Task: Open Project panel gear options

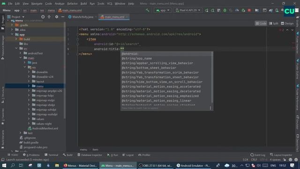Action: (x=57, y=17)
